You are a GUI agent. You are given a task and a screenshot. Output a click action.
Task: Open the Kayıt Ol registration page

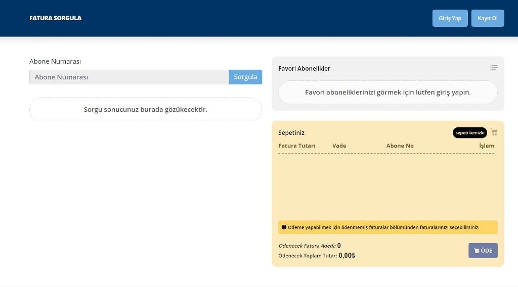tap(487, 18)
